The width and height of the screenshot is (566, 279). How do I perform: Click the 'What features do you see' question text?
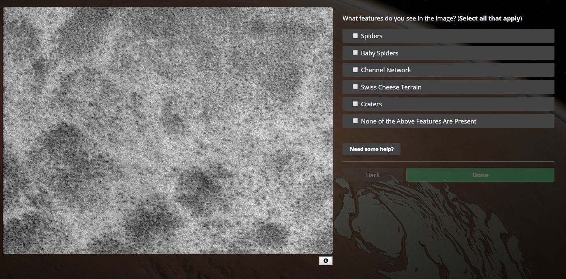coord(399,18)
